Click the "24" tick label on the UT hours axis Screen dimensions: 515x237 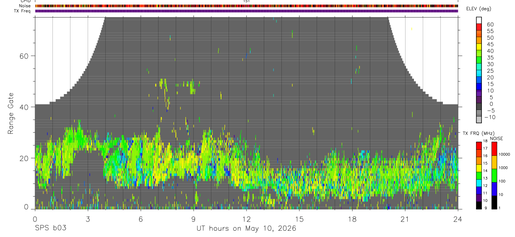click(x=458, y=219)
